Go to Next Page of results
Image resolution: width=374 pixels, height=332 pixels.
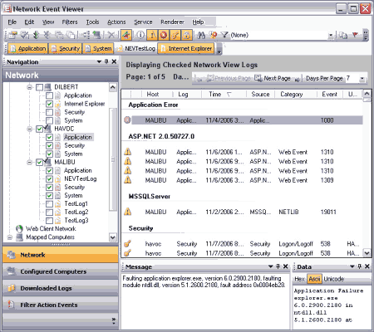click(x=273, y=79)
